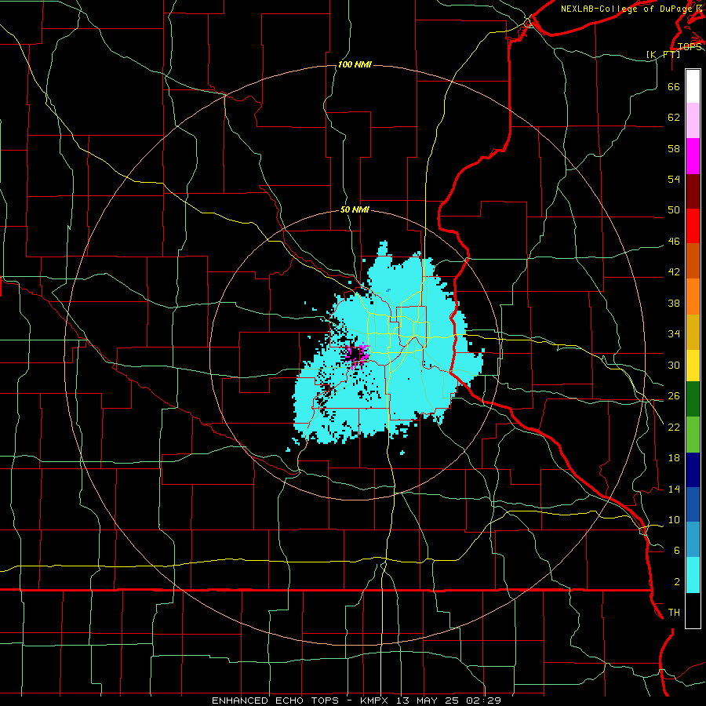Click the light green legend swatch
The image size is (706, 706).
coord(693,435)
